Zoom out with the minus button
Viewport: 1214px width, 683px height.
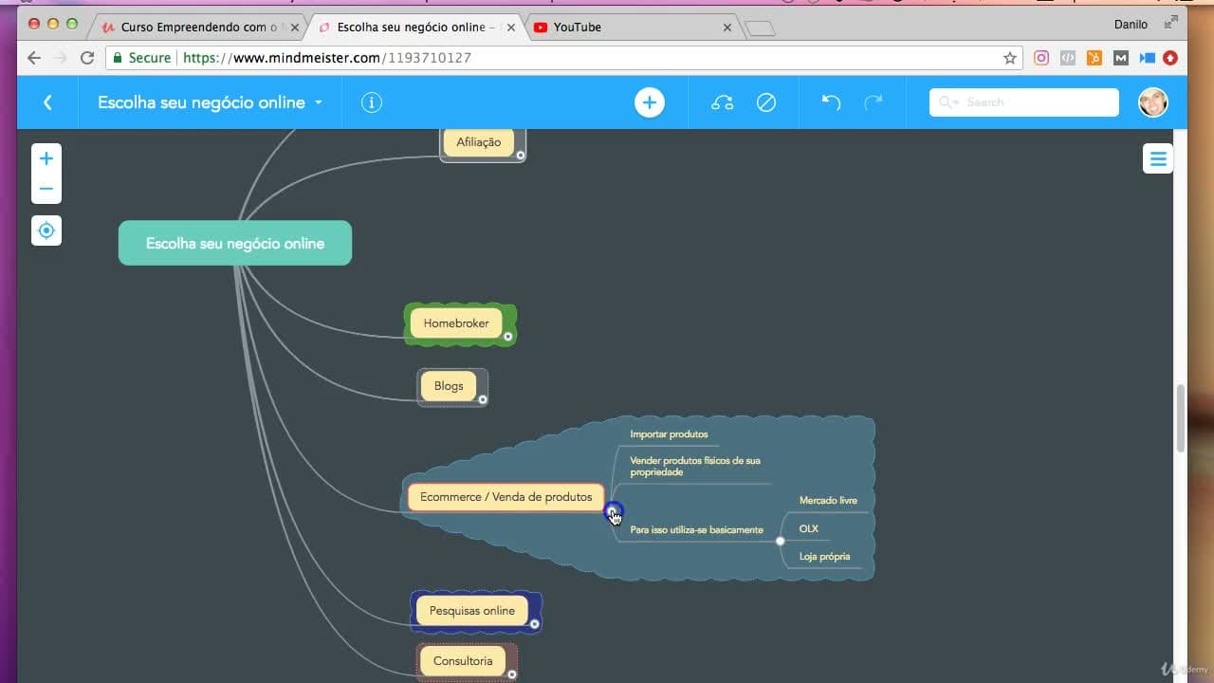(x=46, y=189)
